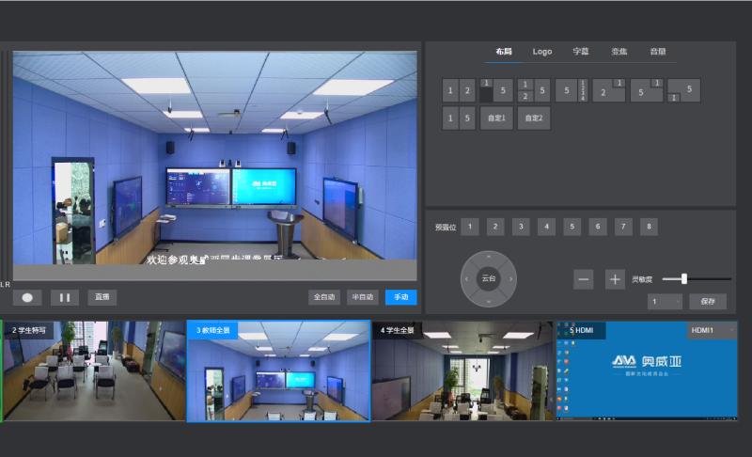The image size is (752, 457).
Task: Select the 手动 manual mode
Action: (401, 297)
